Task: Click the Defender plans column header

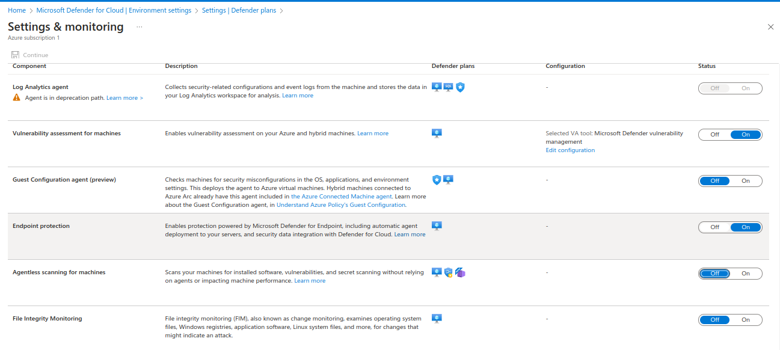Action: (x=453, y=66)
